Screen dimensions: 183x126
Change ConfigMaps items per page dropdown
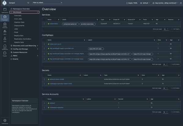pyautogui.click(x=166, y=64)
